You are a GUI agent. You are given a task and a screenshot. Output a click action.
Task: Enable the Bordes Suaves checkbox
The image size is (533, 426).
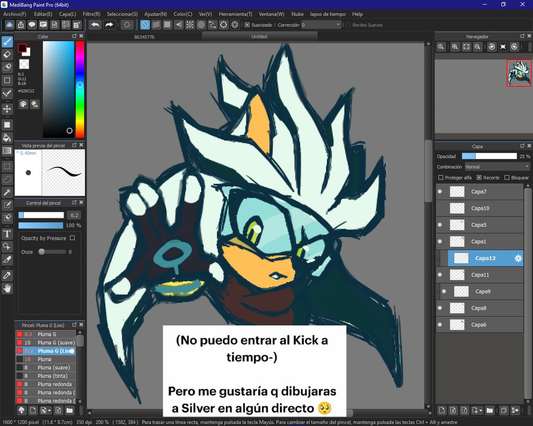pyautogui.click(x=348, y=25)
